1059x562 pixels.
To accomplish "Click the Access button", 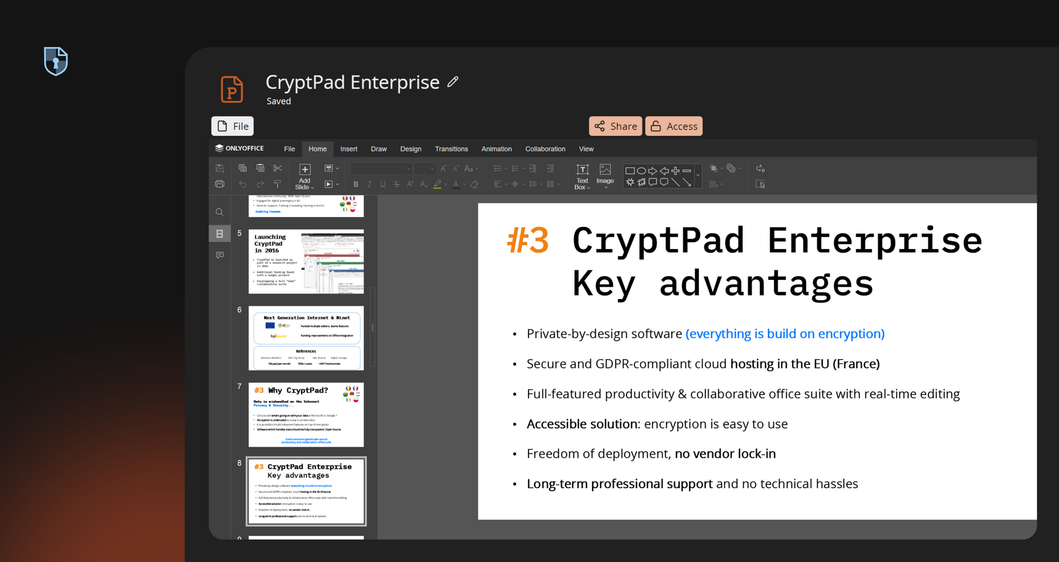I will click(x=674, y=126).
